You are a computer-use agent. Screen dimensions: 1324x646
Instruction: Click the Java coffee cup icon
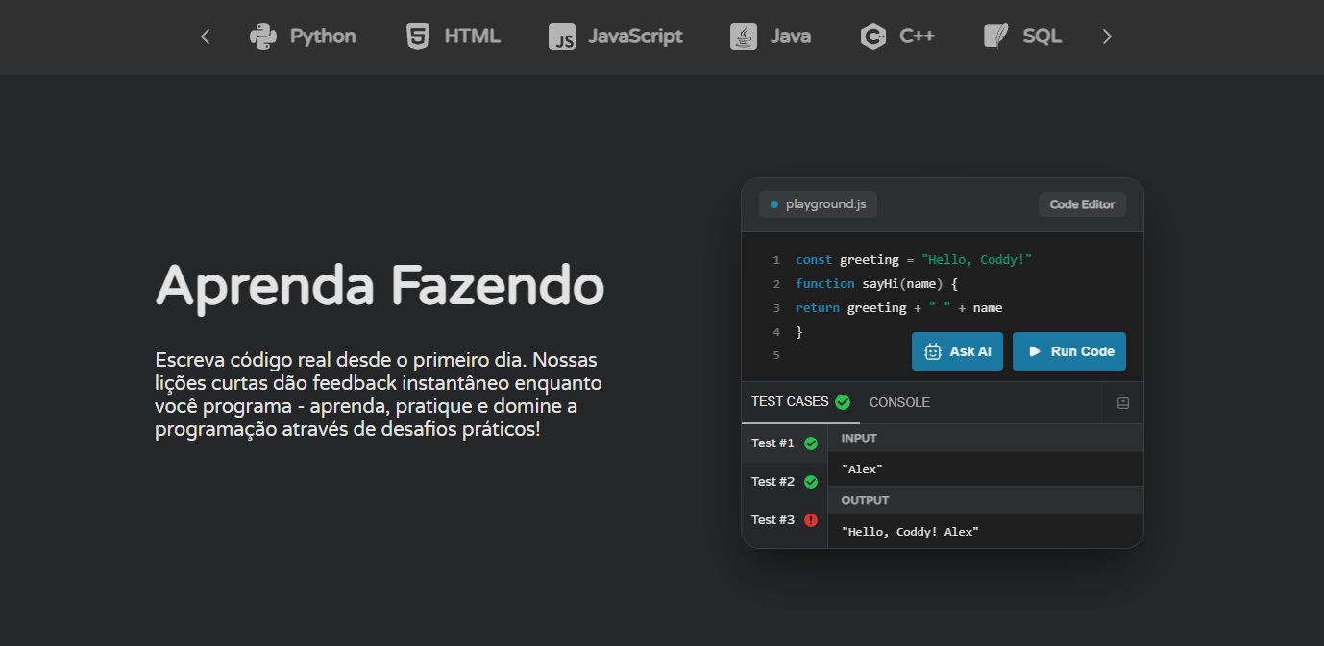[743, 36]
